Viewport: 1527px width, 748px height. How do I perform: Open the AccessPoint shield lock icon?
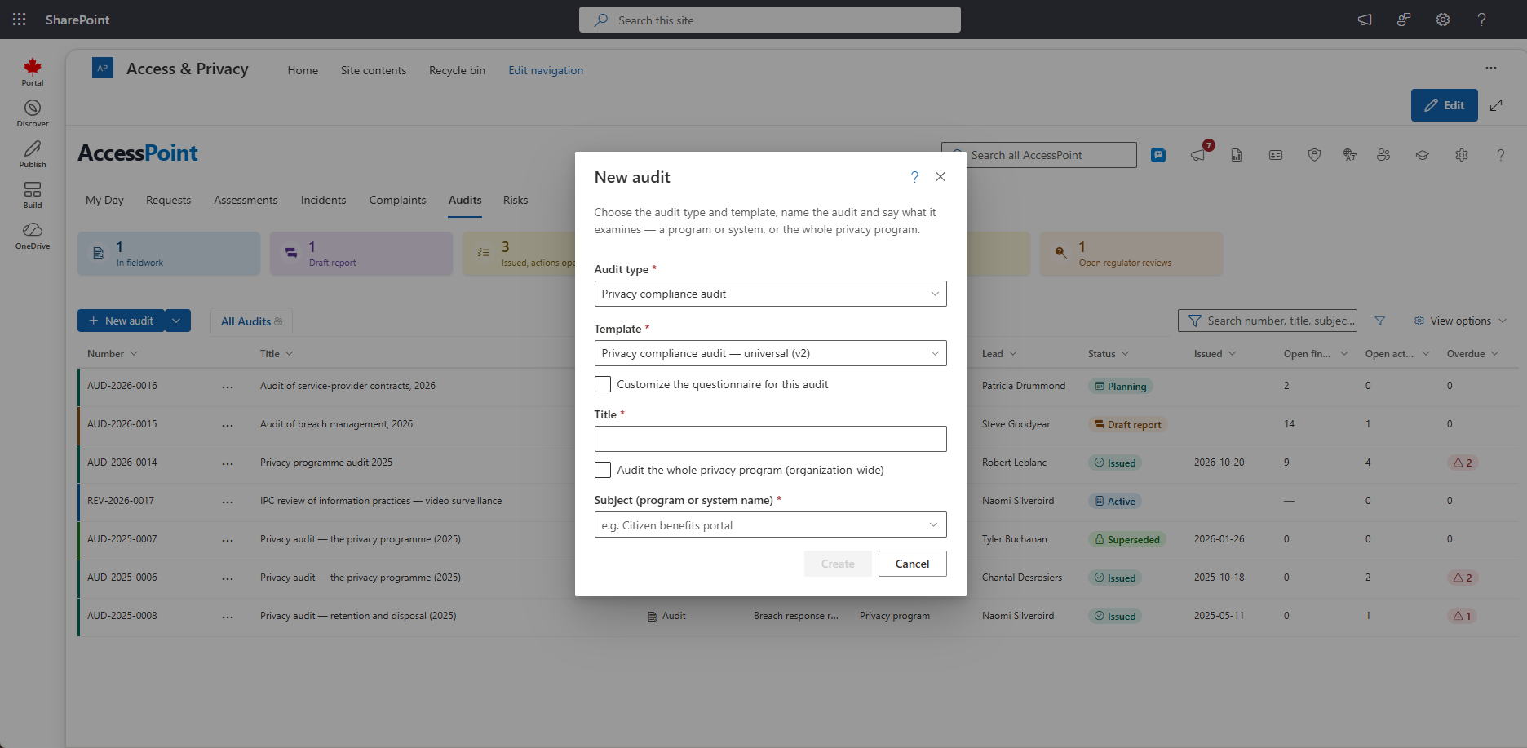tap(1314, 155)
